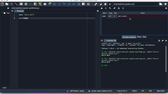Click Line 3, Col 11 in status bar

tap(122, 91)
